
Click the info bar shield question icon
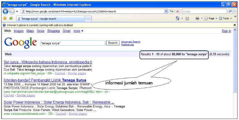[4, 25]
